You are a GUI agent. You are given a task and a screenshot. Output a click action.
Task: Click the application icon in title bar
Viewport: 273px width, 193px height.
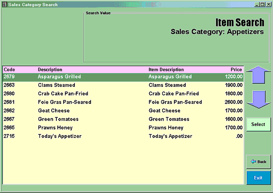[x=5, y=4]
